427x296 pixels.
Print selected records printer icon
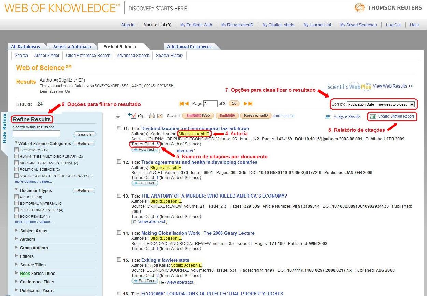(152, 116)
